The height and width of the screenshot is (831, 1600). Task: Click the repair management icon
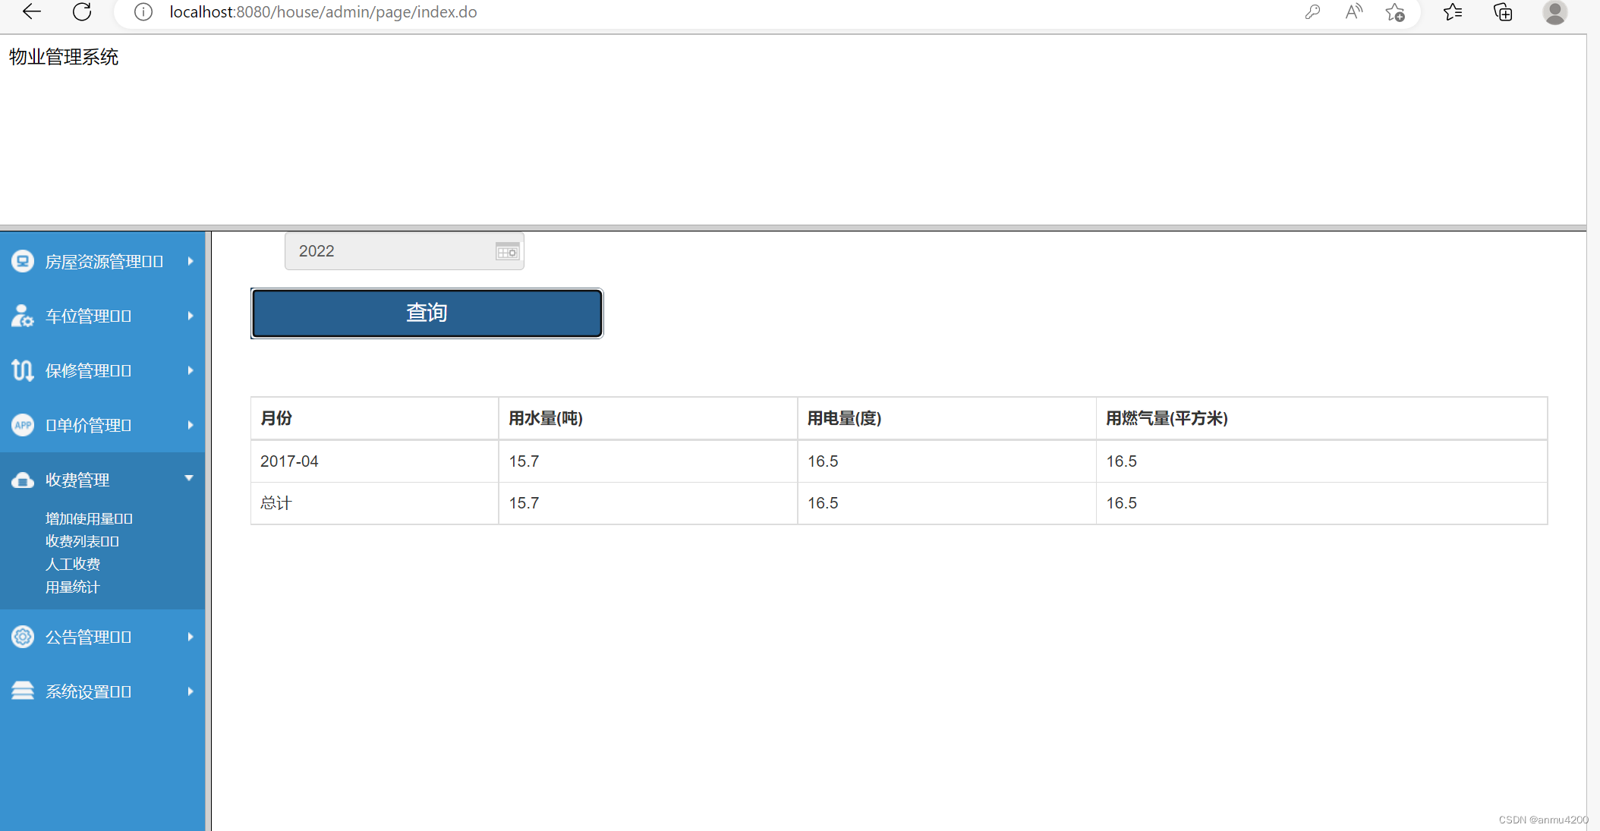click(23, 370)
